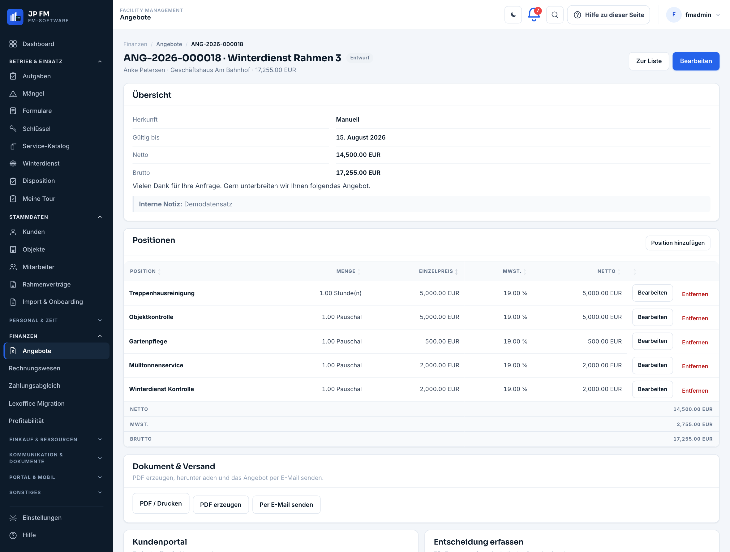Click the blue Bearbeiten button

[x=696, y=61]
